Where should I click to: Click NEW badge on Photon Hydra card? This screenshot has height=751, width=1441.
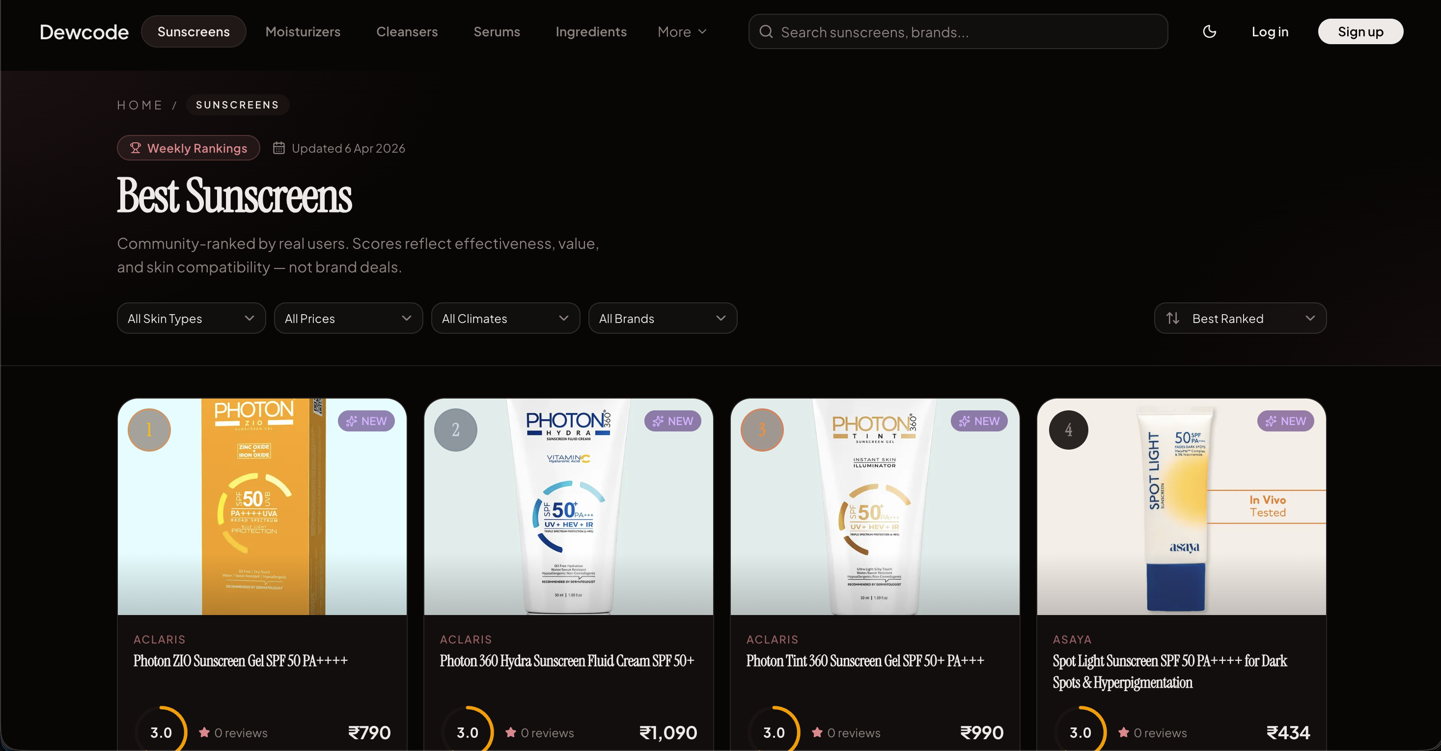point(672,421)
